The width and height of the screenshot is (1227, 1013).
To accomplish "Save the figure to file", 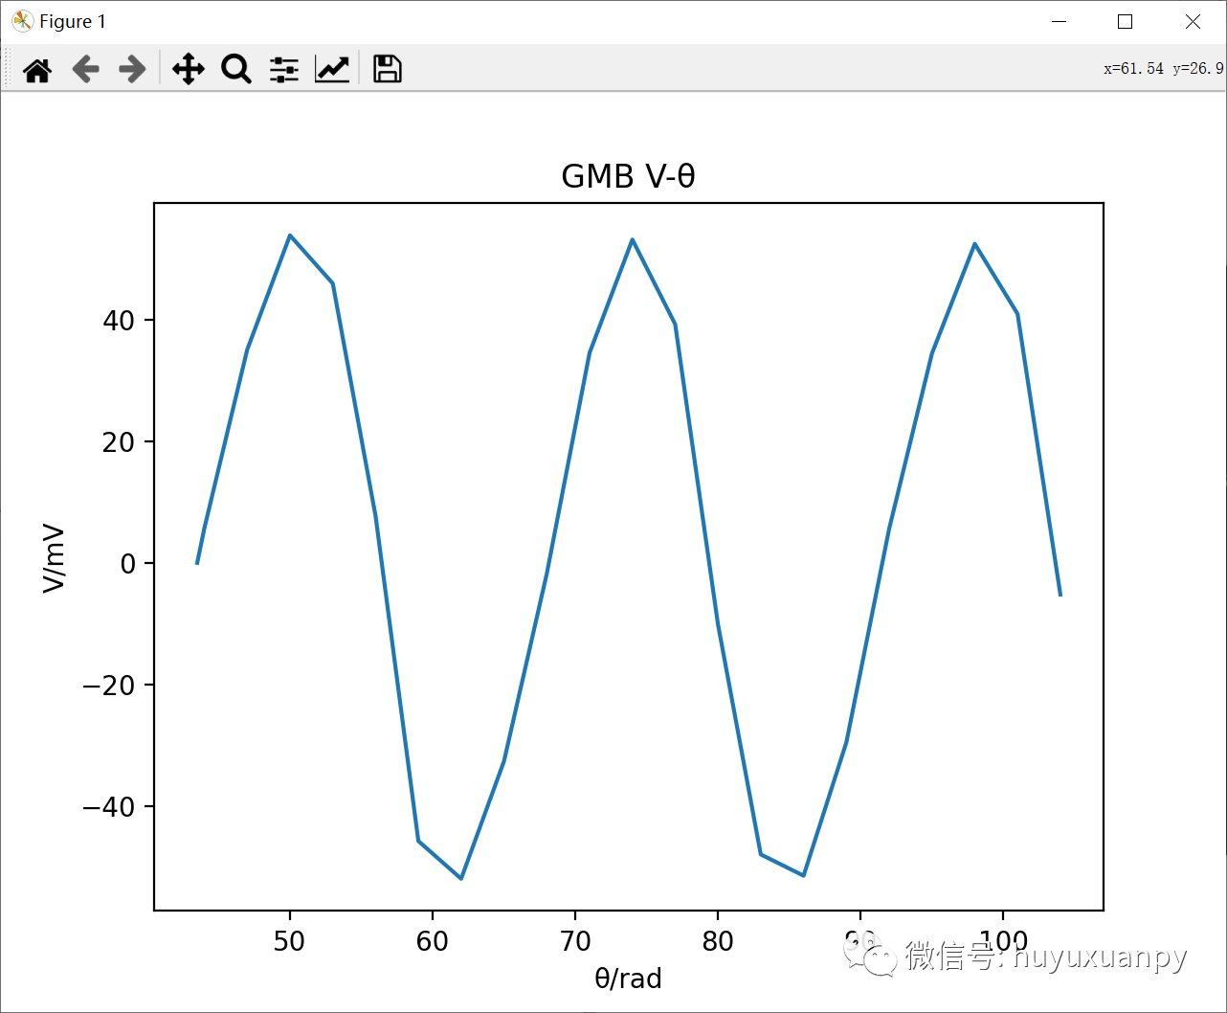I will pos(388,69).
